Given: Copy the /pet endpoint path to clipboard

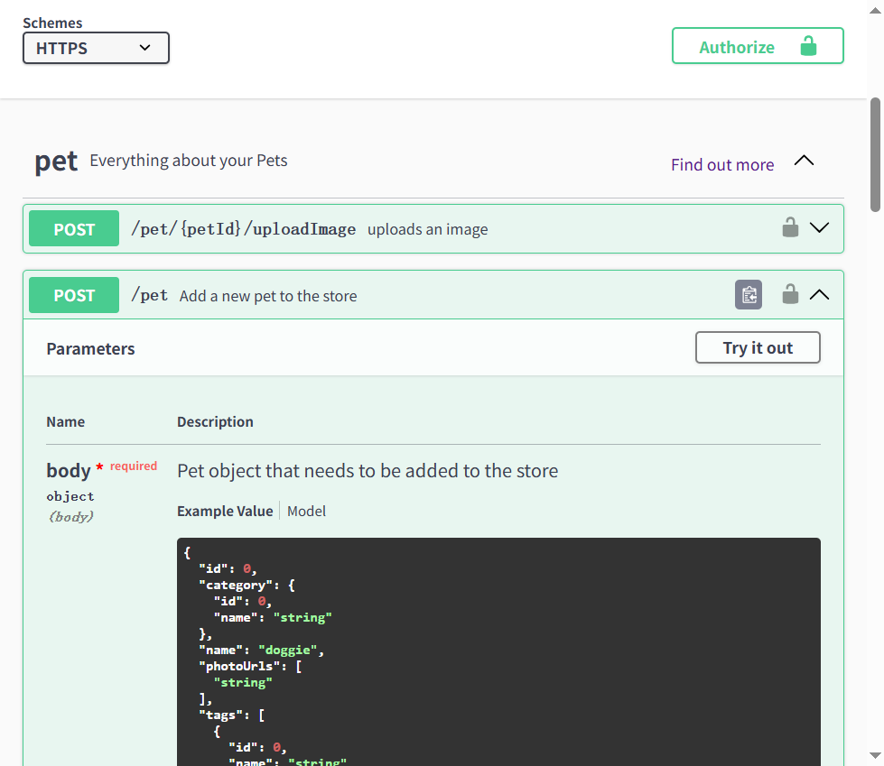Looking at the screenshot, I should [x=749, y=295].
